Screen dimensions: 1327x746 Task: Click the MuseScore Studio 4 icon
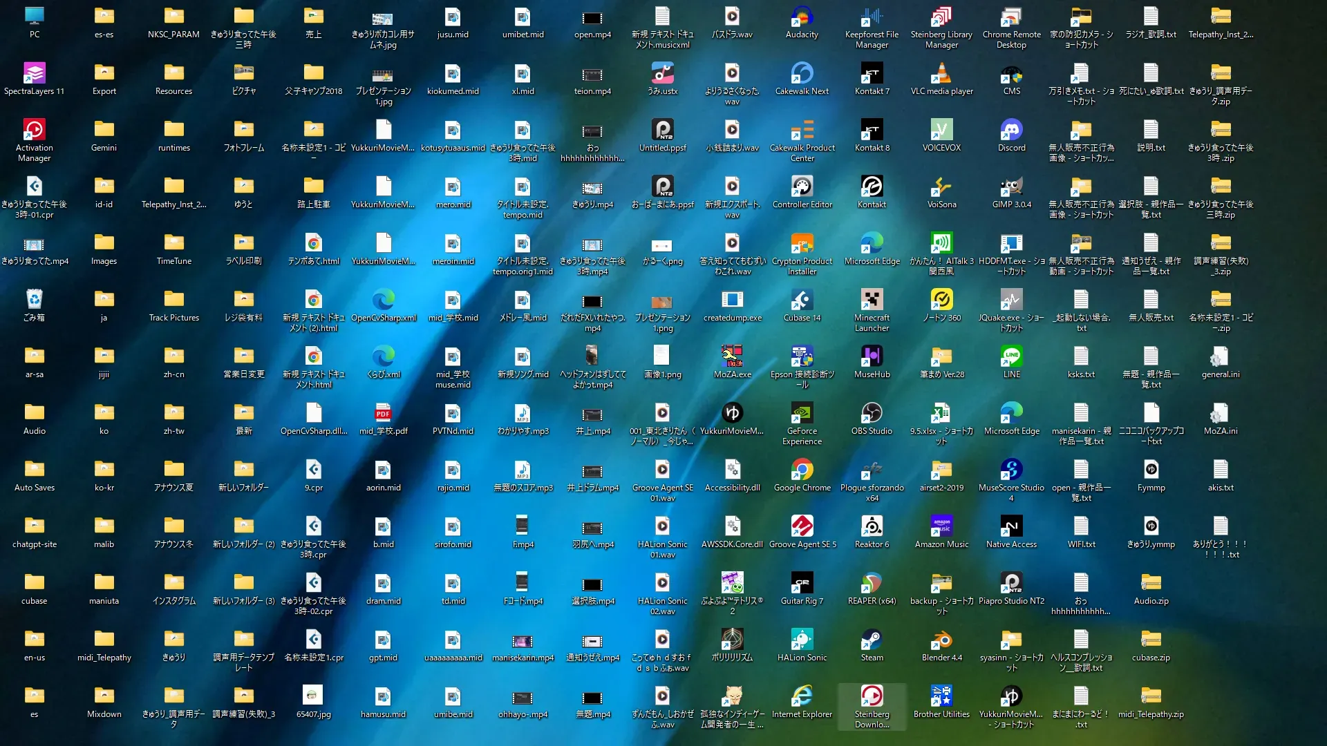1011,470
